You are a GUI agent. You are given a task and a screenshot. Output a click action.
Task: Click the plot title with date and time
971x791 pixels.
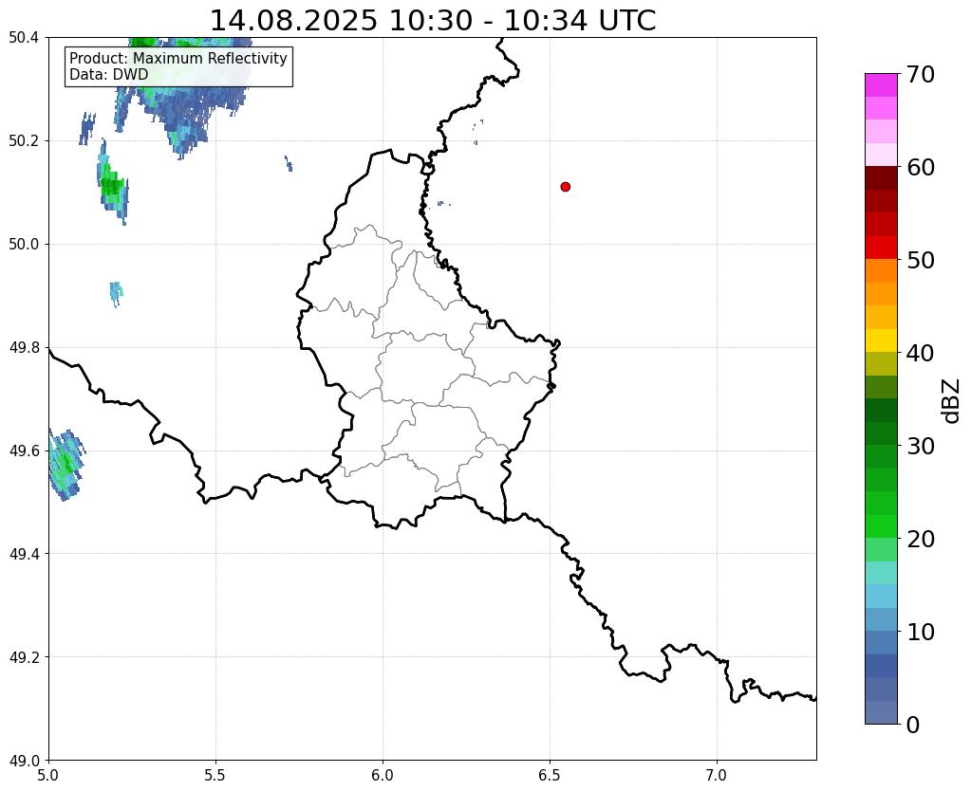coord(433,21)
